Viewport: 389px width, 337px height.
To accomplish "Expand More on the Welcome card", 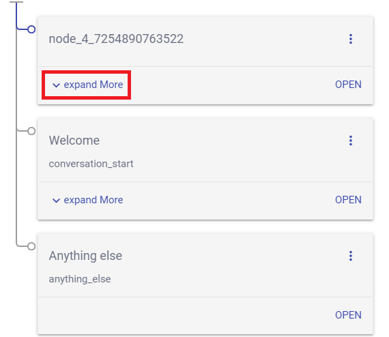I will click(x=87, y=200).
